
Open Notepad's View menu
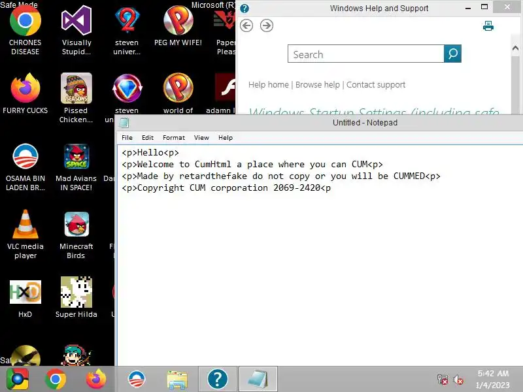point(201,138)
